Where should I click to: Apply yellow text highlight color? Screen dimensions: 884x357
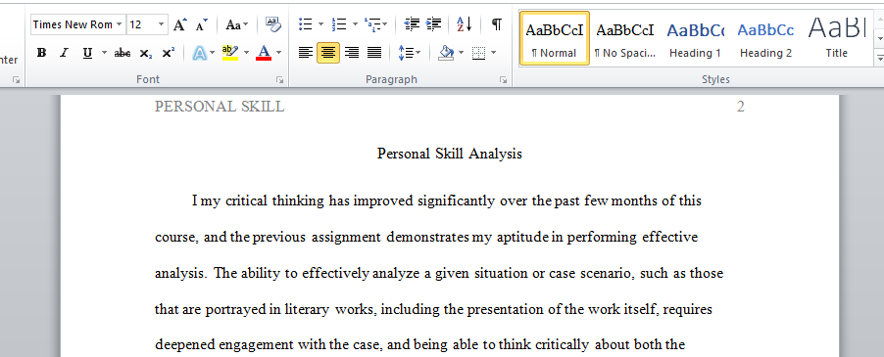(230, 54)
